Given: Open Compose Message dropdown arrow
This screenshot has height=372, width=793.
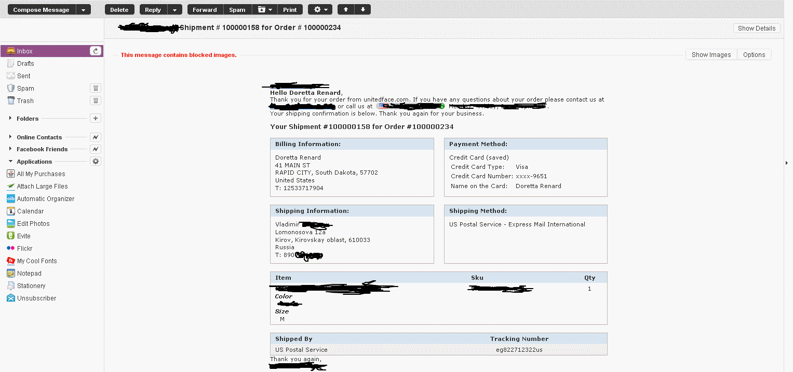Looking at the screenshot, I should click(x=83, y=9).
